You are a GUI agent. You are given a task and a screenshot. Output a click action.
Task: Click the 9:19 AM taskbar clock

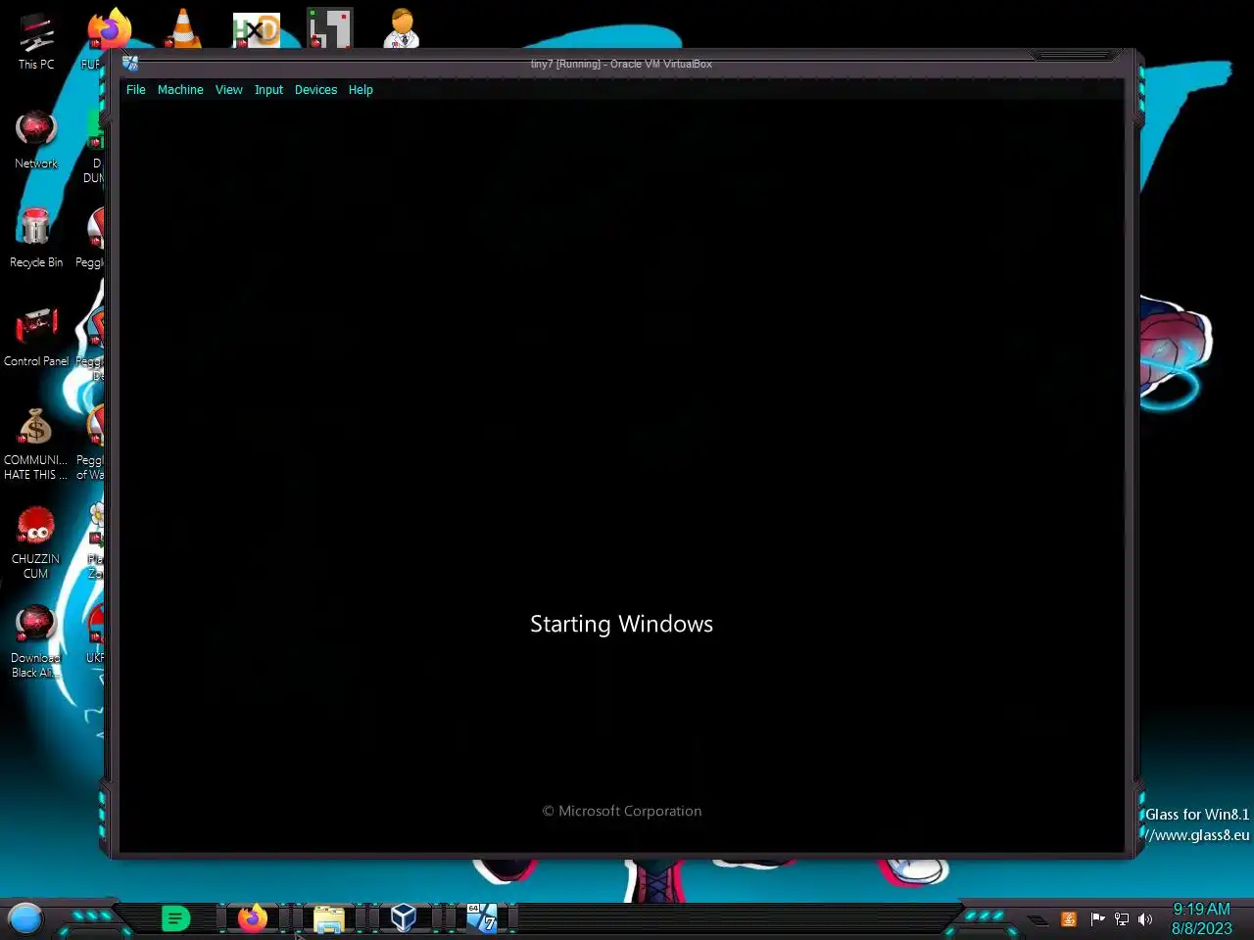point(1201,909)
